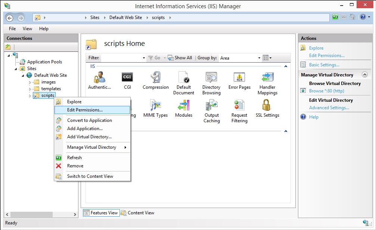376x230 pixels.
Task: Click the IIS Manager title bar icon
Action: coord(7,6)
